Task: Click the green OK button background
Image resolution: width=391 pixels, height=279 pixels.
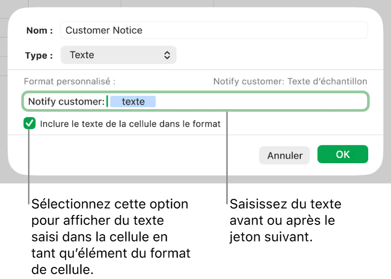Action: pyautogui.click(x=342, y=154)
